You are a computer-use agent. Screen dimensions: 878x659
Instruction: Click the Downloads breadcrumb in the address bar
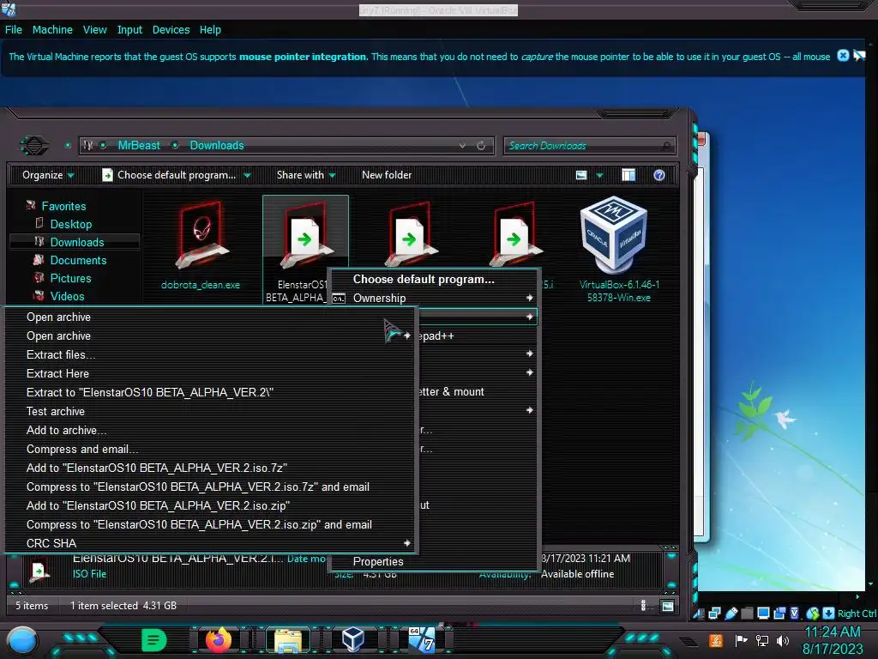tap(217, 146)
